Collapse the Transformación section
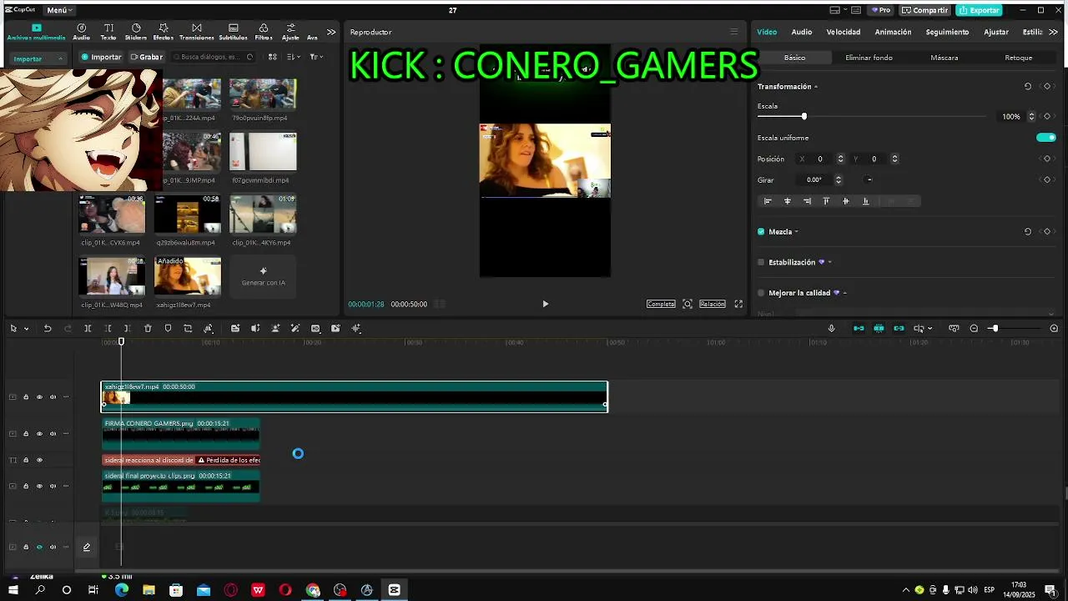This screenshot has width=1068, height=601. 816,87
